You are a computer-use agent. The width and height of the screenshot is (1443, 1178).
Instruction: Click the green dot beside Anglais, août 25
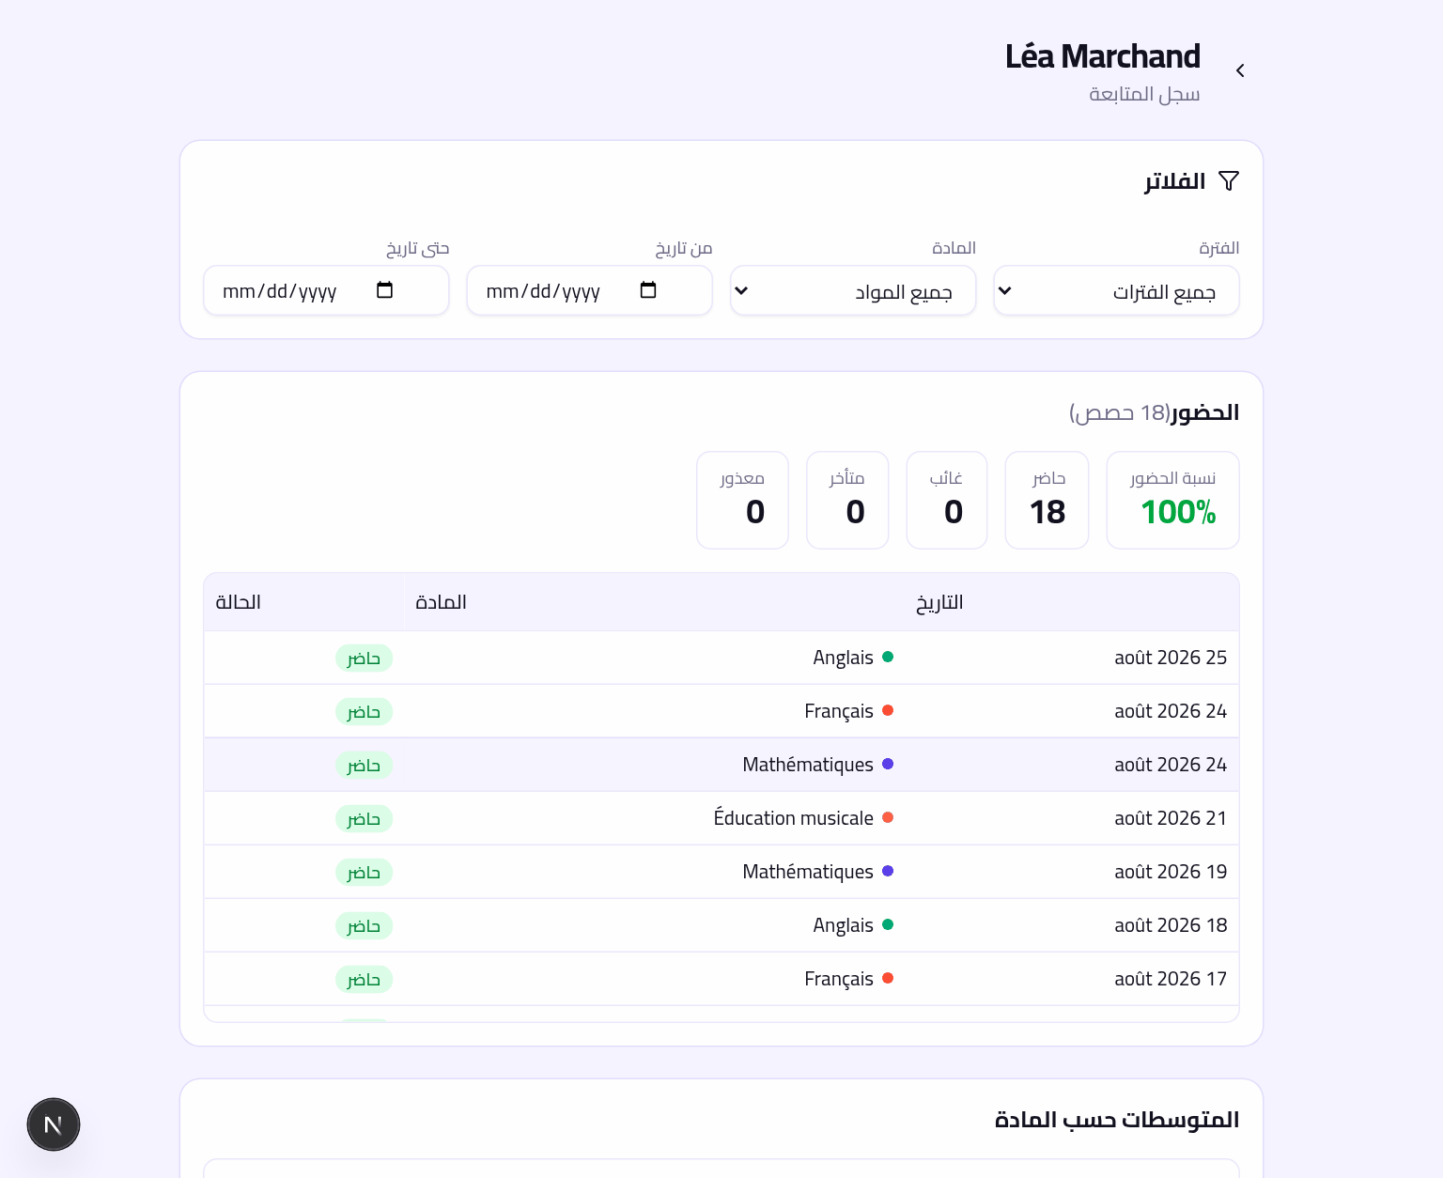(x=888, y=657)
